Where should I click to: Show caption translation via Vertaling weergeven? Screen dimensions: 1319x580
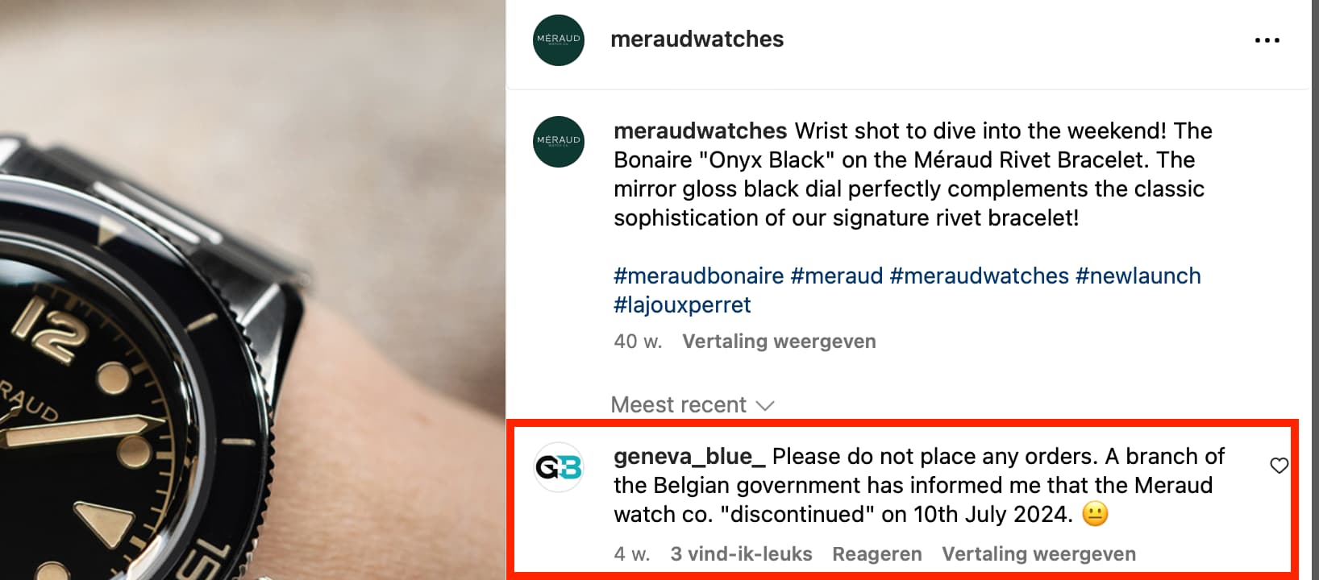click(779, 342)
